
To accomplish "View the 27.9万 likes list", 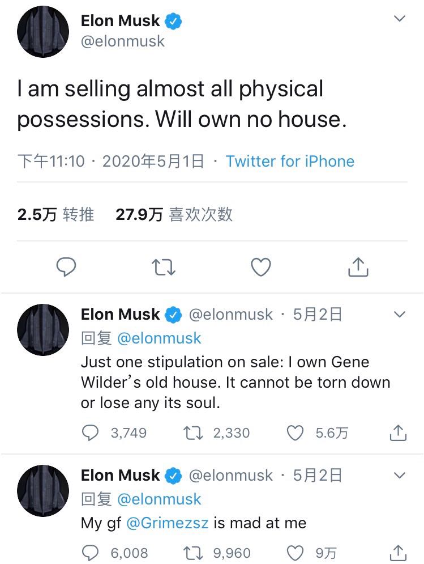I will pyautogui.click(x=174, y=214).
